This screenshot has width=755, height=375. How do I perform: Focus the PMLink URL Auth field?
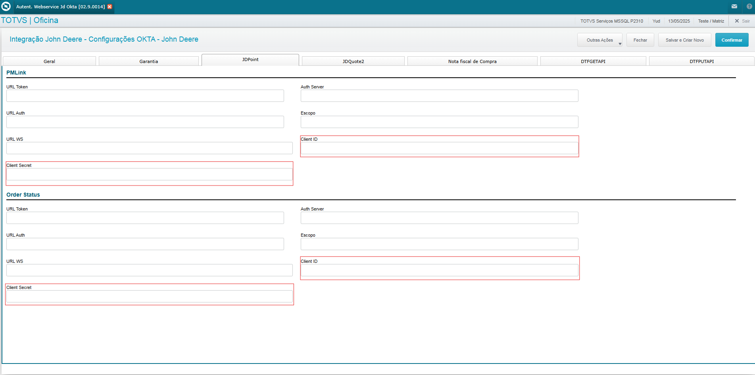(145, 122)
